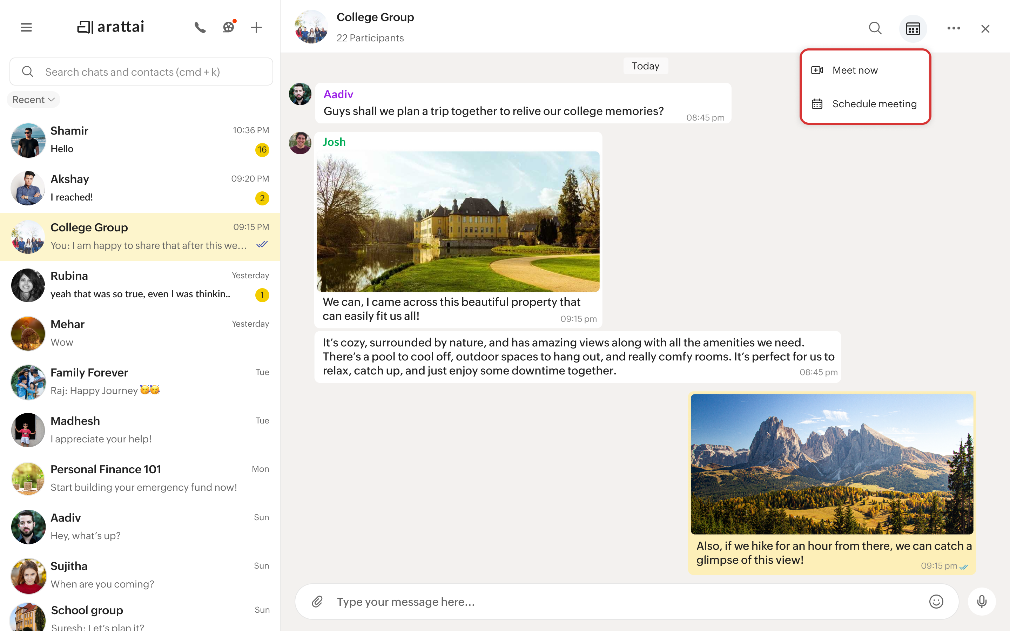Select Meet now from the menu
This screenshot has width=1010, height=631.
click(865, 70)
